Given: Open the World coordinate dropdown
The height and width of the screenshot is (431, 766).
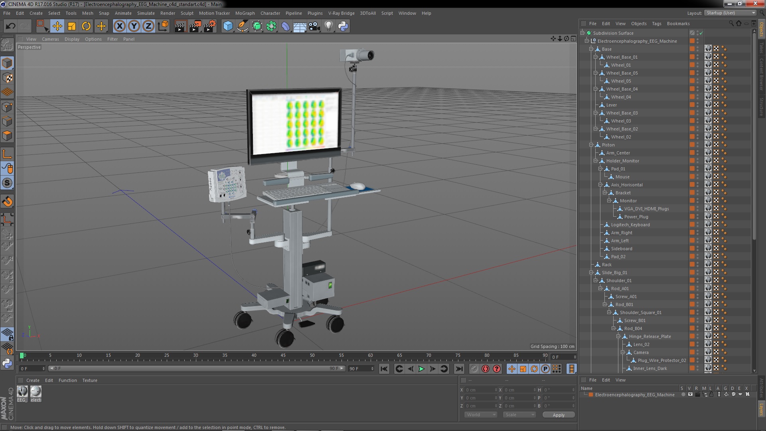Looking at the screenshot, I should point(481,415).
